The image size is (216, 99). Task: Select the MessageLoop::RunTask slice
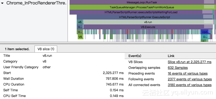(142, 2)
